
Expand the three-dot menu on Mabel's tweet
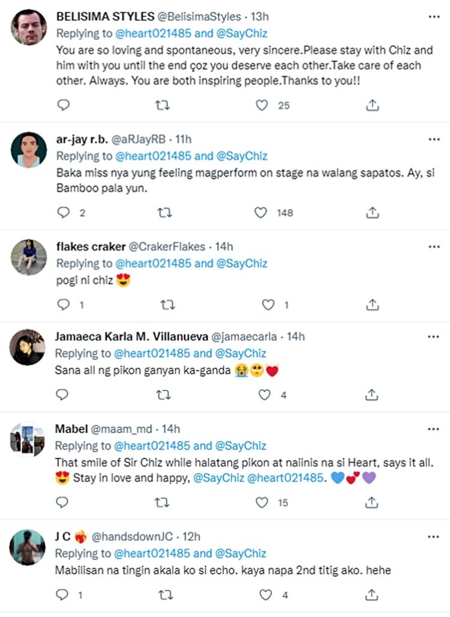[434, 429]
